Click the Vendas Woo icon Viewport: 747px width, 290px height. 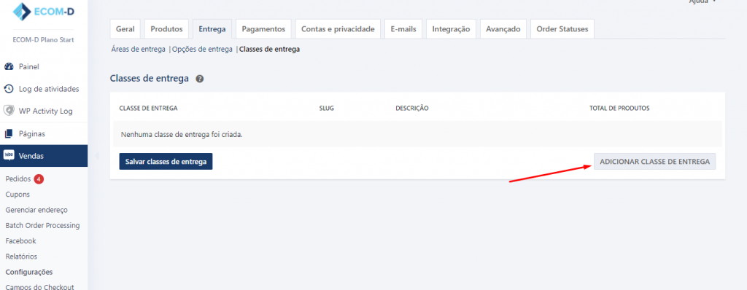click(9, 155)
